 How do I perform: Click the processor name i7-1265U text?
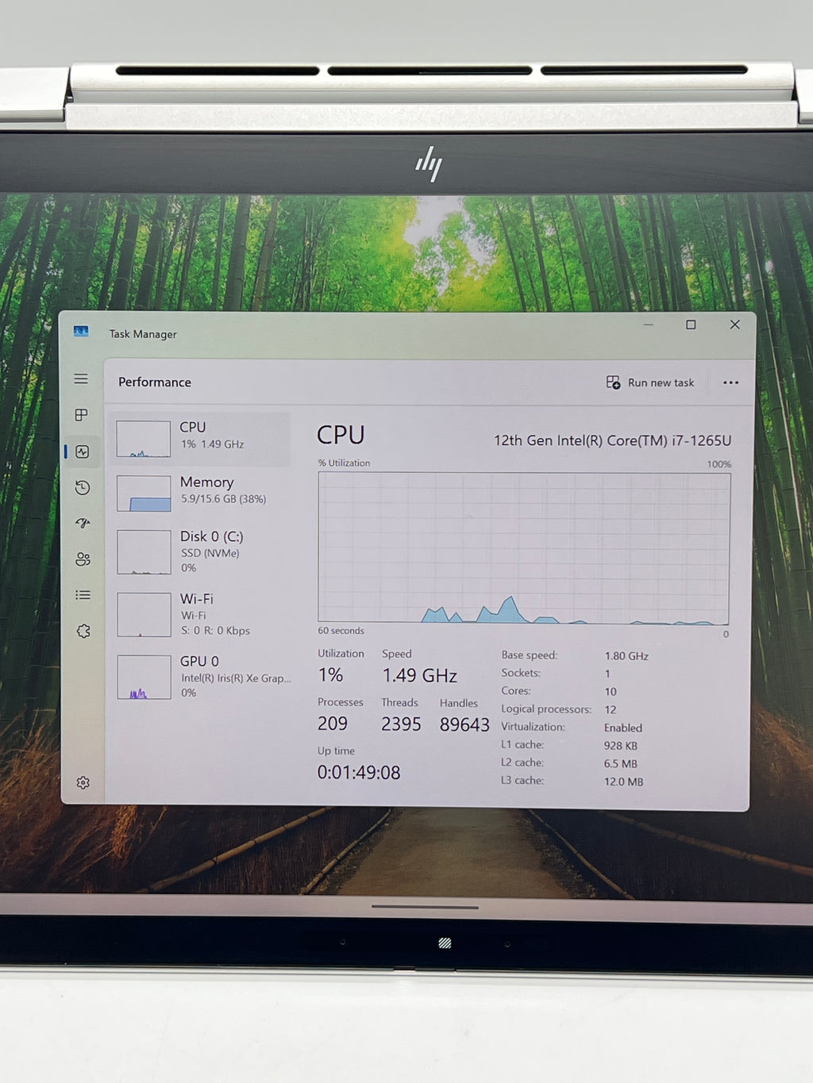point(612,440)
